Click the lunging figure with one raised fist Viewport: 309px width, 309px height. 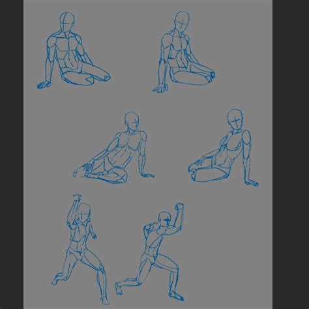(150, 252)
